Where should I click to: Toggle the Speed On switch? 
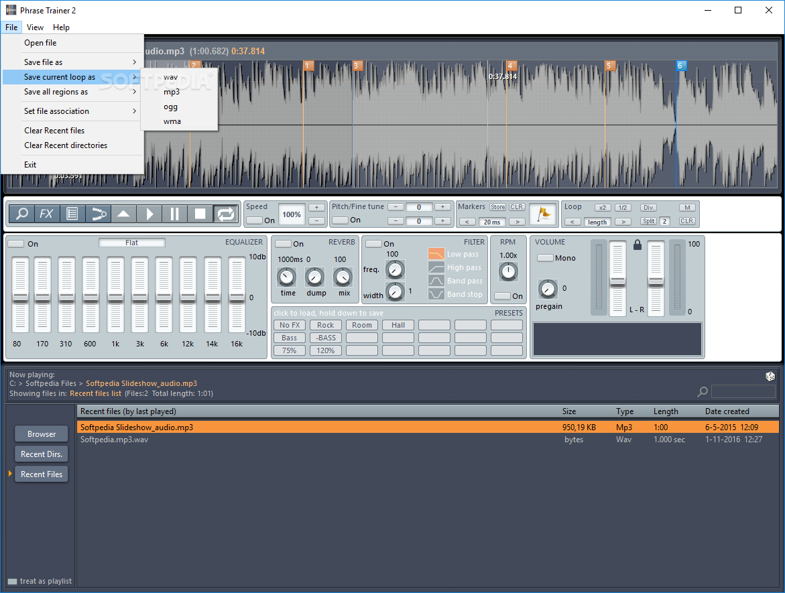click(x=254, y=220)
